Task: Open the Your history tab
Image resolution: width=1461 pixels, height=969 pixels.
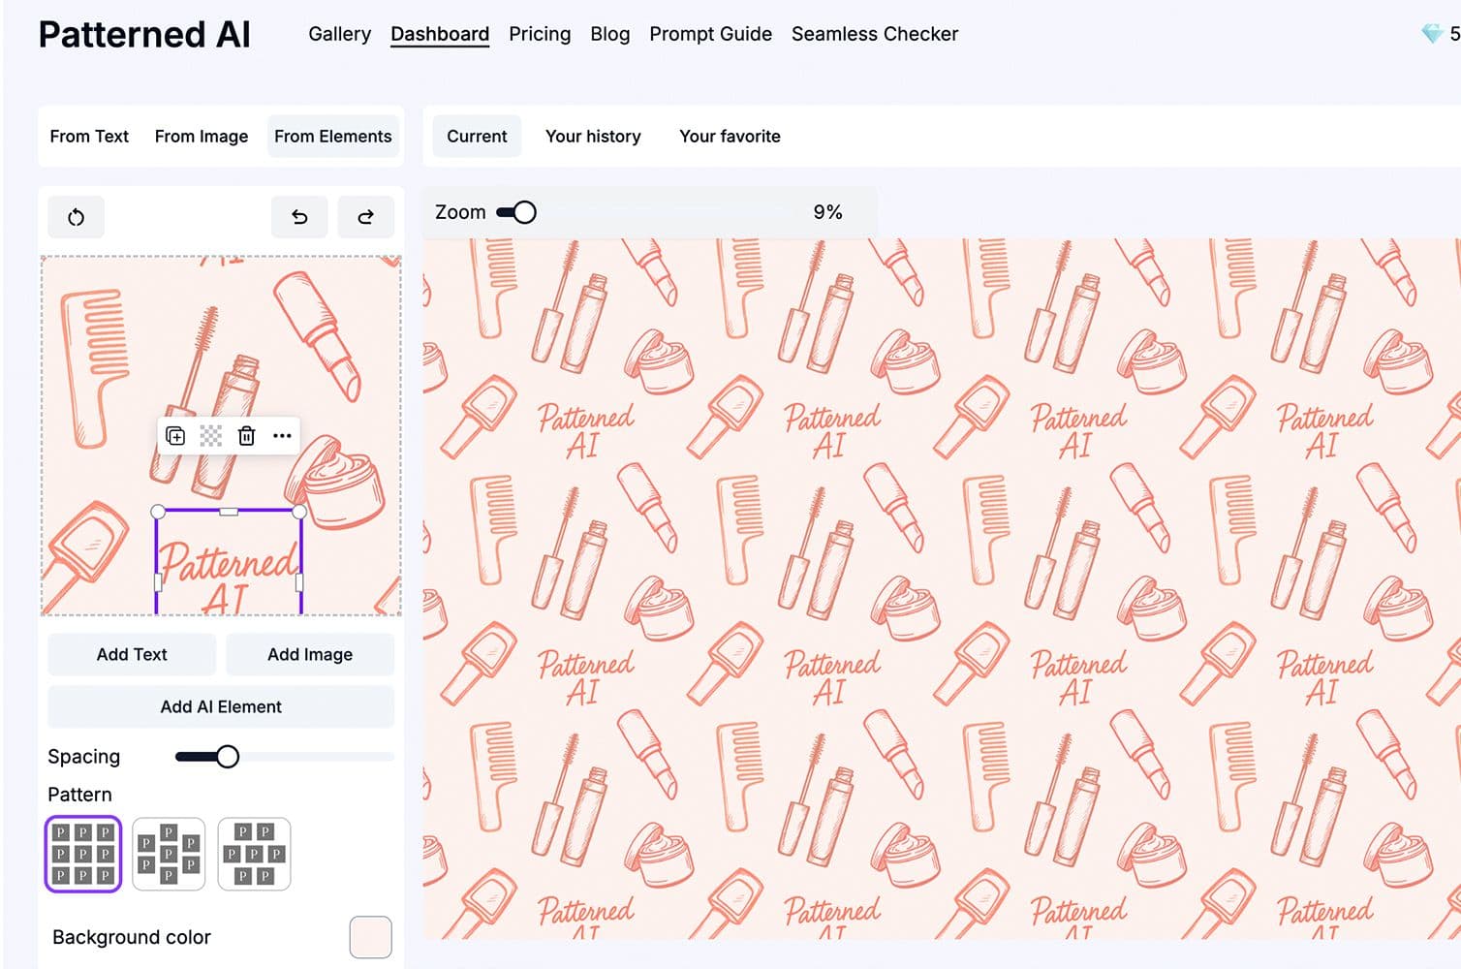Action: pyautogui.click(x=593, y=136)
